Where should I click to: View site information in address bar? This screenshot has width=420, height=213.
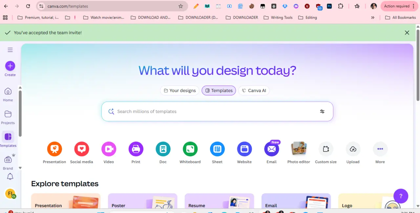(x=41, y=6)
